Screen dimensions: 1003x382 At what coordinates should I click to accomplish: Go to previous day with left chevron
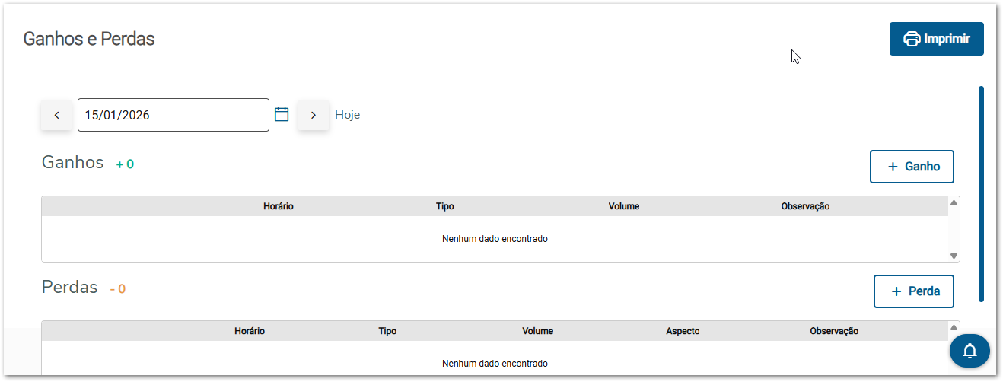coord(56,115)
